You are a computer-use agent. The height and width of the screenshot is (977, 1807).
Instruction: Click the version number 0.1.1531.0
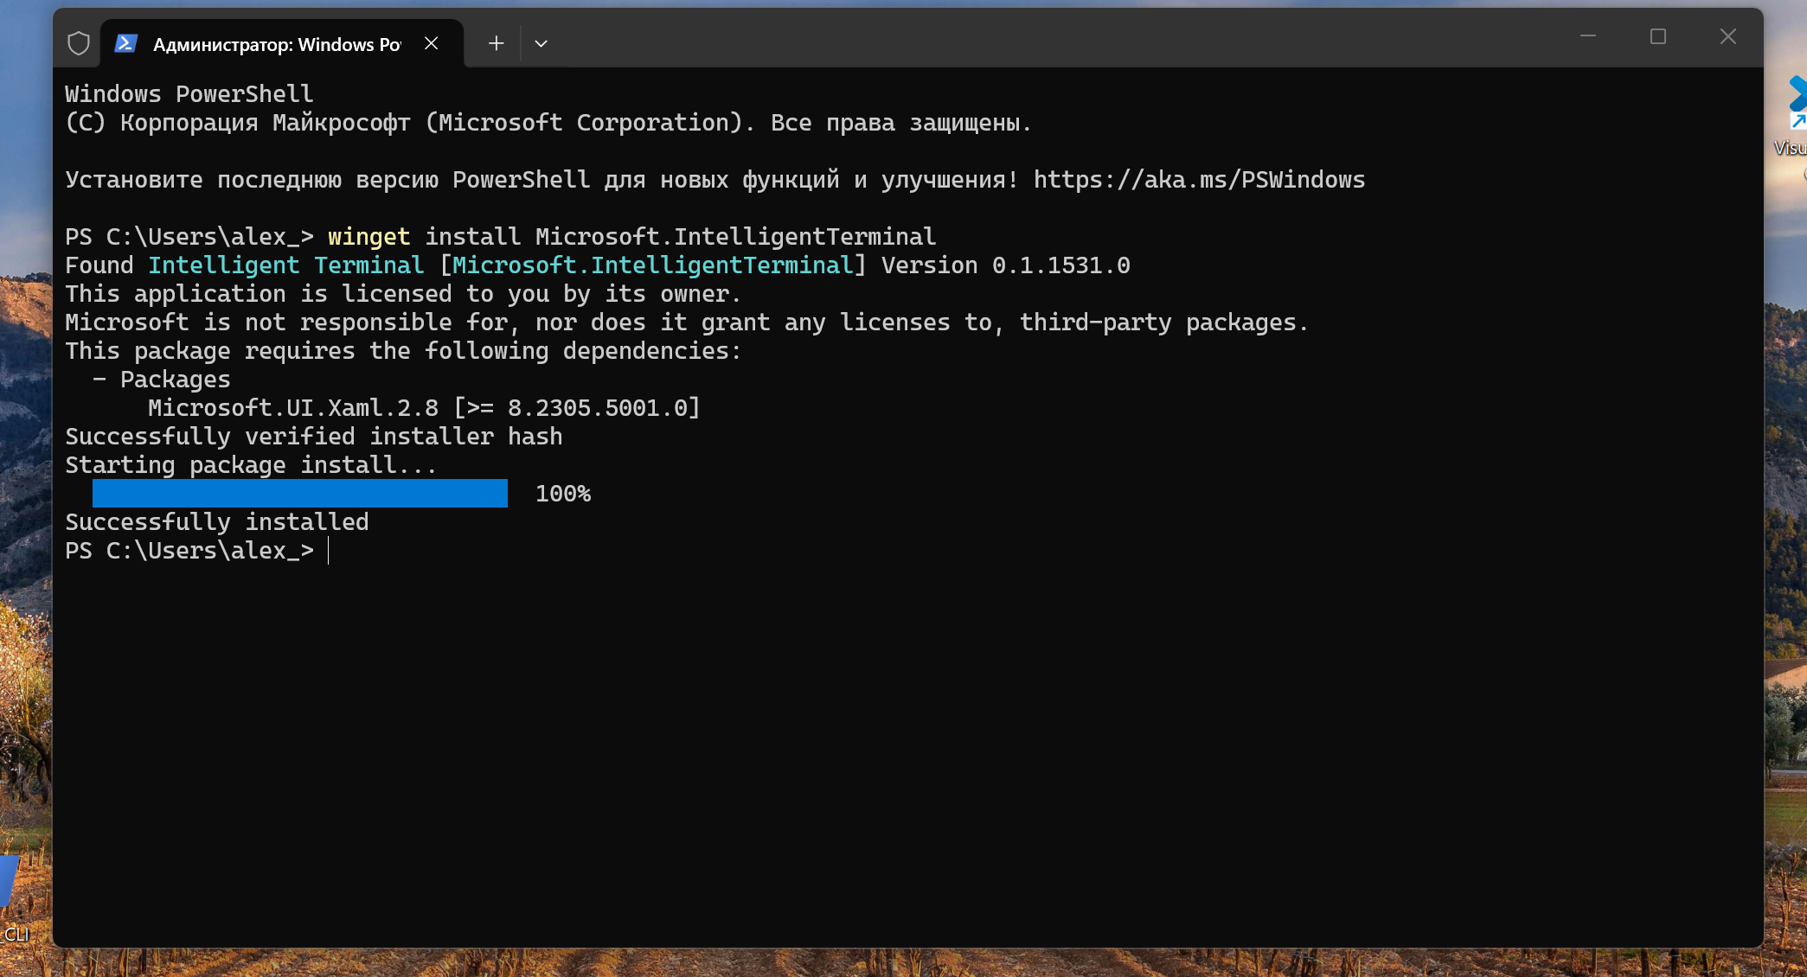tap(1061, 265)
